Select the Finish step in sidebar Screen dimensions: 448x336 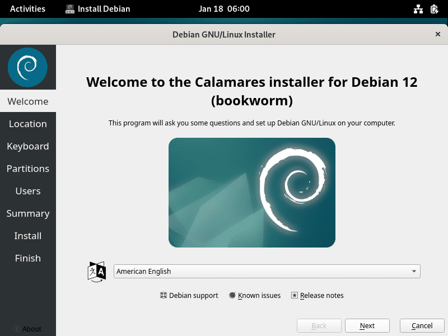pyautogui.click(x=28, y=258)
